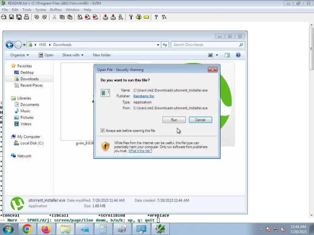Click the Refresh icon beside address bar
This screenshot has width=314, height=235.
point(165,45)
